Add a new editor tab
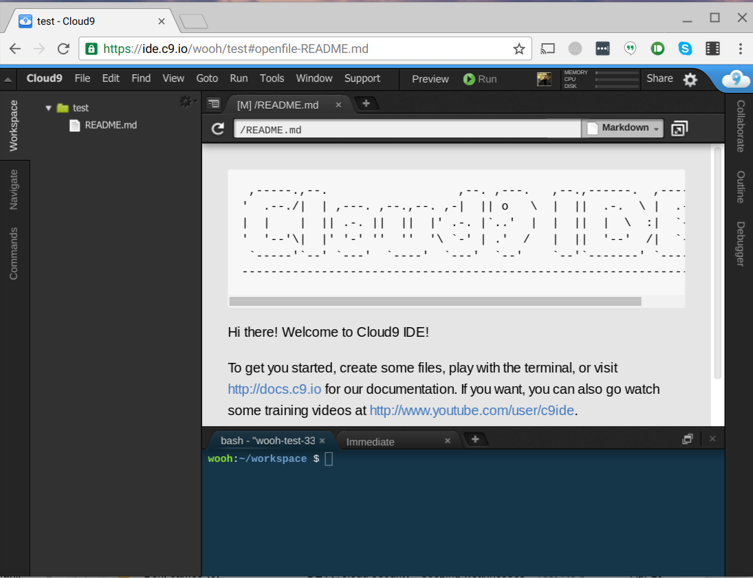This screenshot has width=753, height=578. tap(366, 103)
